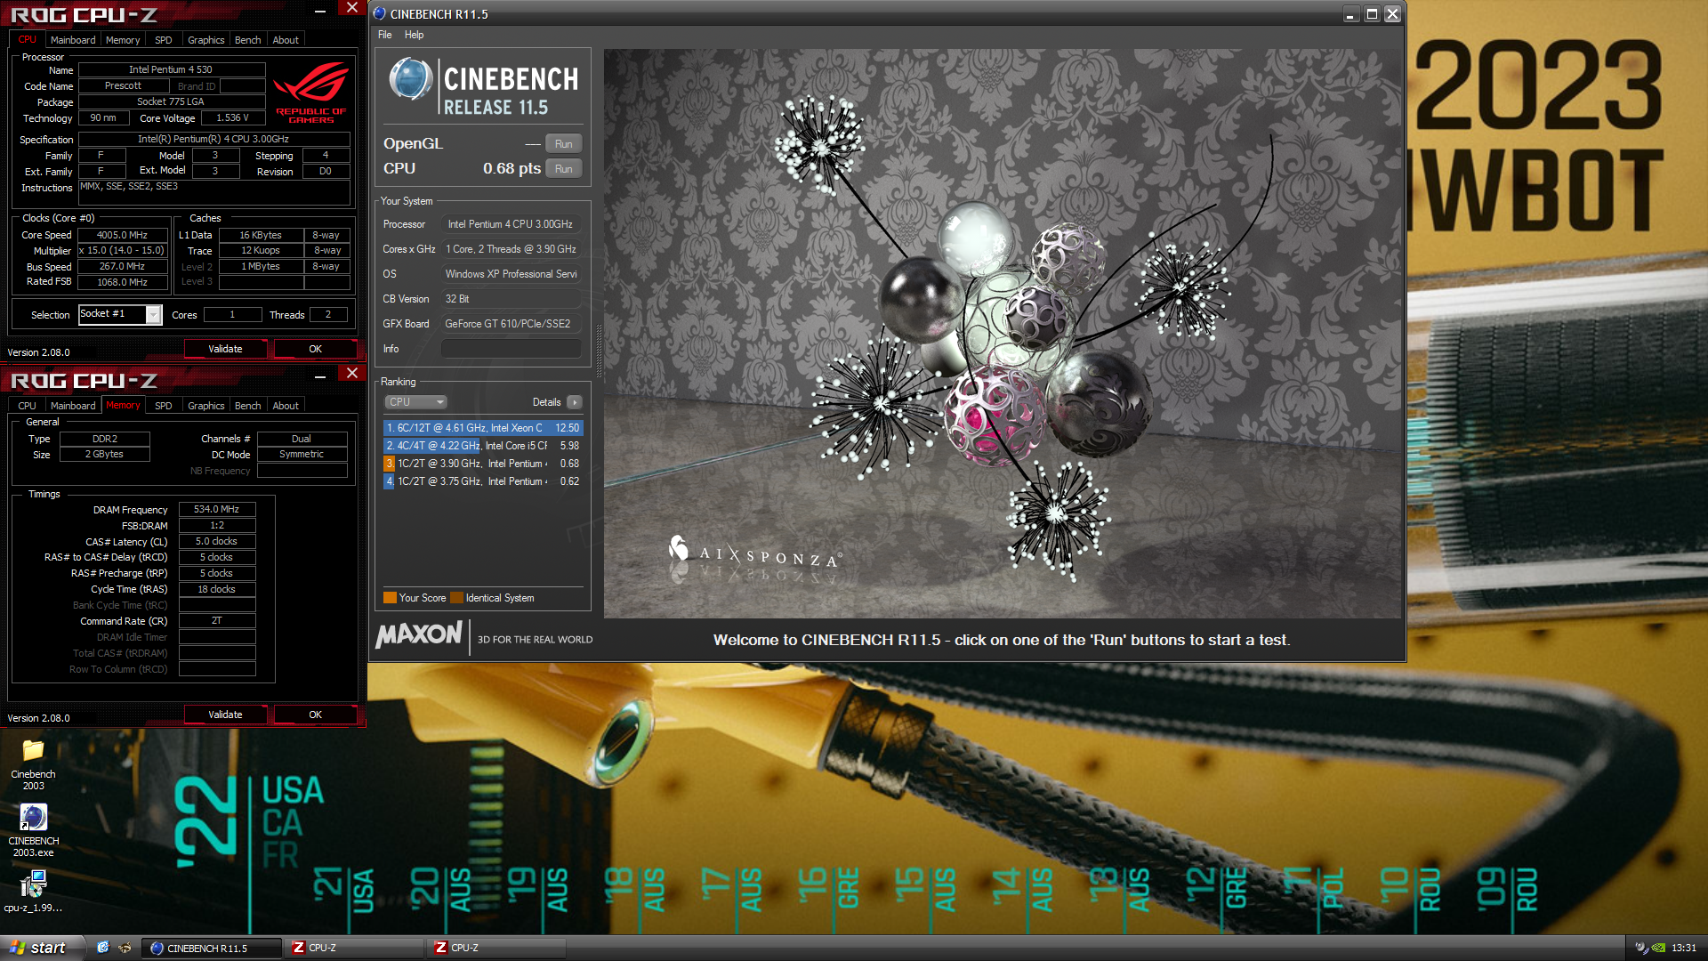Run the CPU benchmark
The image size is (1708, 961).
(x=563, y=169)
